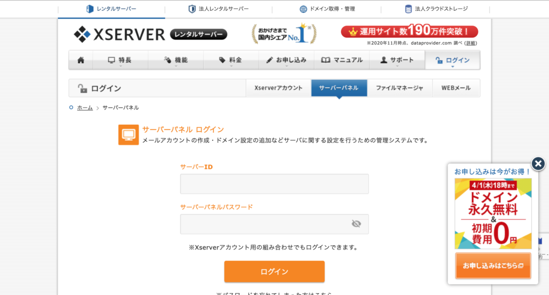Click the 国内シェアNo.1 badge

(284, 34)
